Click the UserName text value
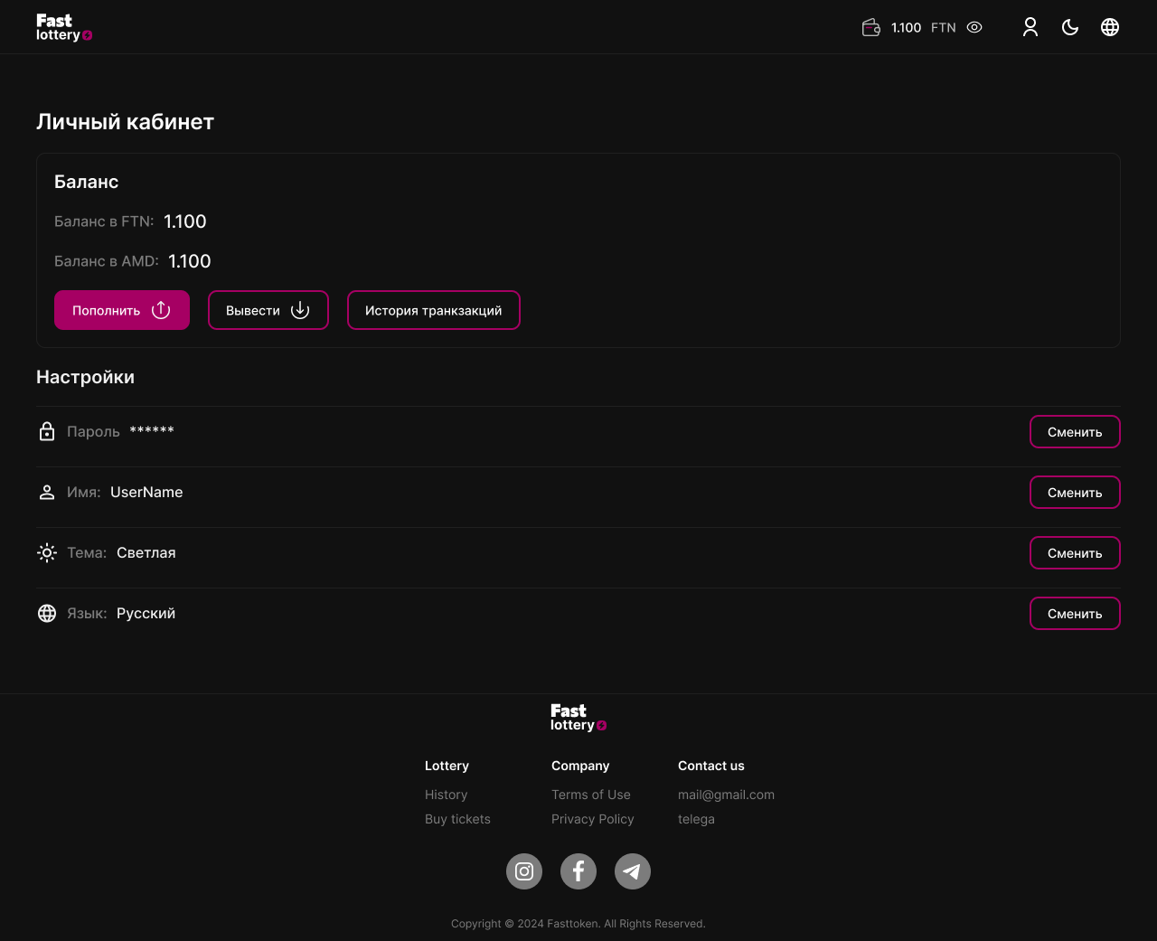This screenshot has width=1157, height=941. pos(146,492)
